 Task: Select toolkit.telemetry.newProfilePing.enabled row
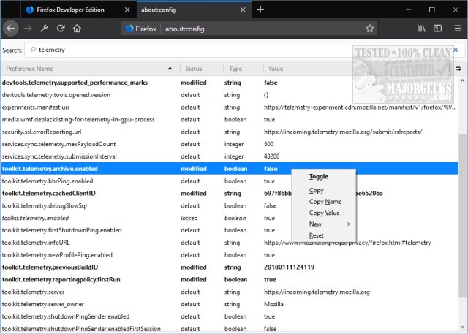click(x=229, y=255)
